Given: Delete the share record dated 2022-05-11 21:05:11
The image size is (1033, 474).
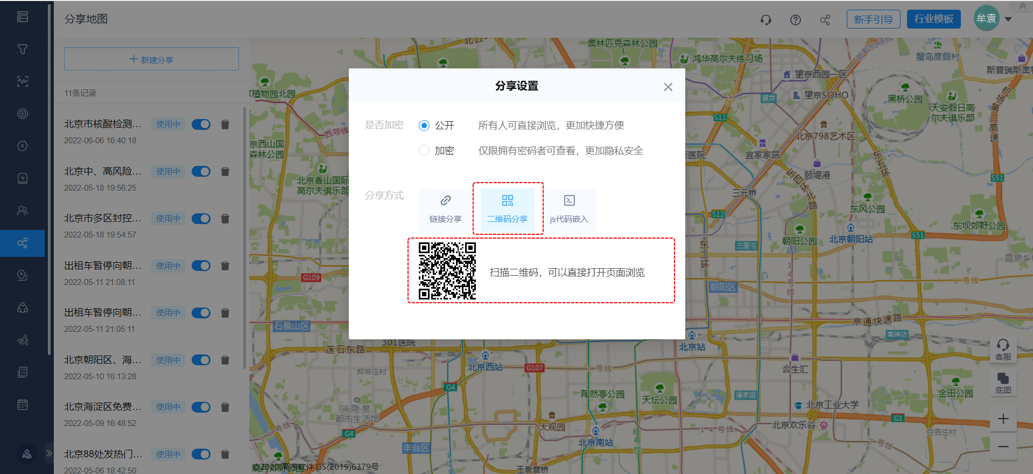Looking at the screenshot, I should [225, 313].
